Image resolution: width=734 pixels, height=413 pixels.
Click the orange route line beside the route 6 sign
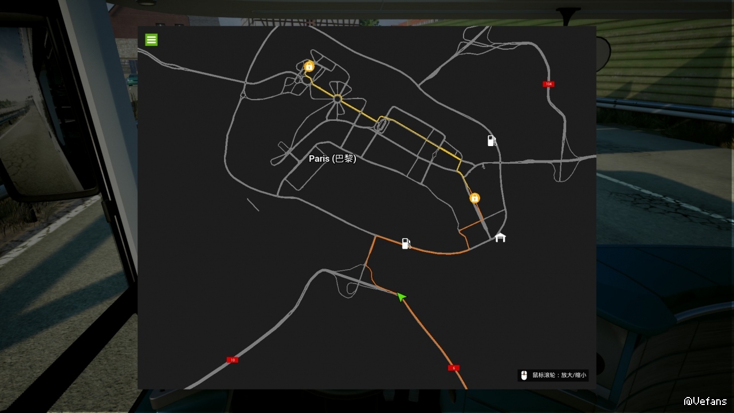(x=445, y=355)
